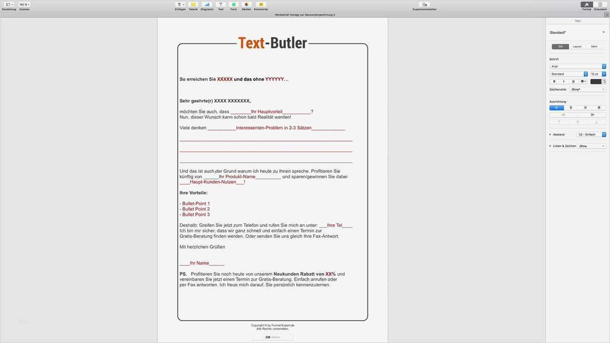Screen dimensions: 610x343
Task: Align text to middle vertically
Action: [578, 122]
